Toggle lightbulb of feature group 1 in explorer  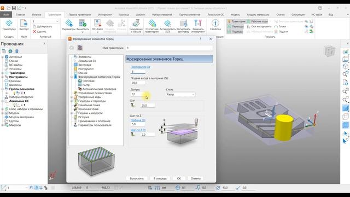pyautogui.click(x=15, y=93)
